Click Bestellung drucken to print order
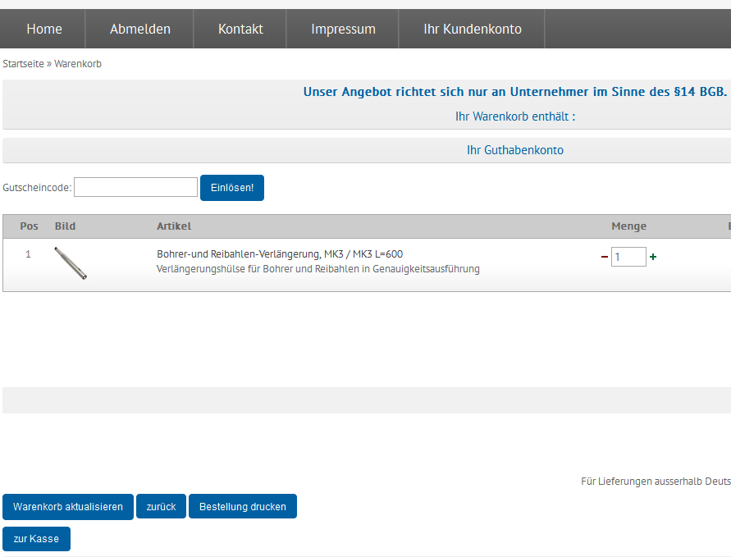The image size is (731, 557). pos(243,507)
